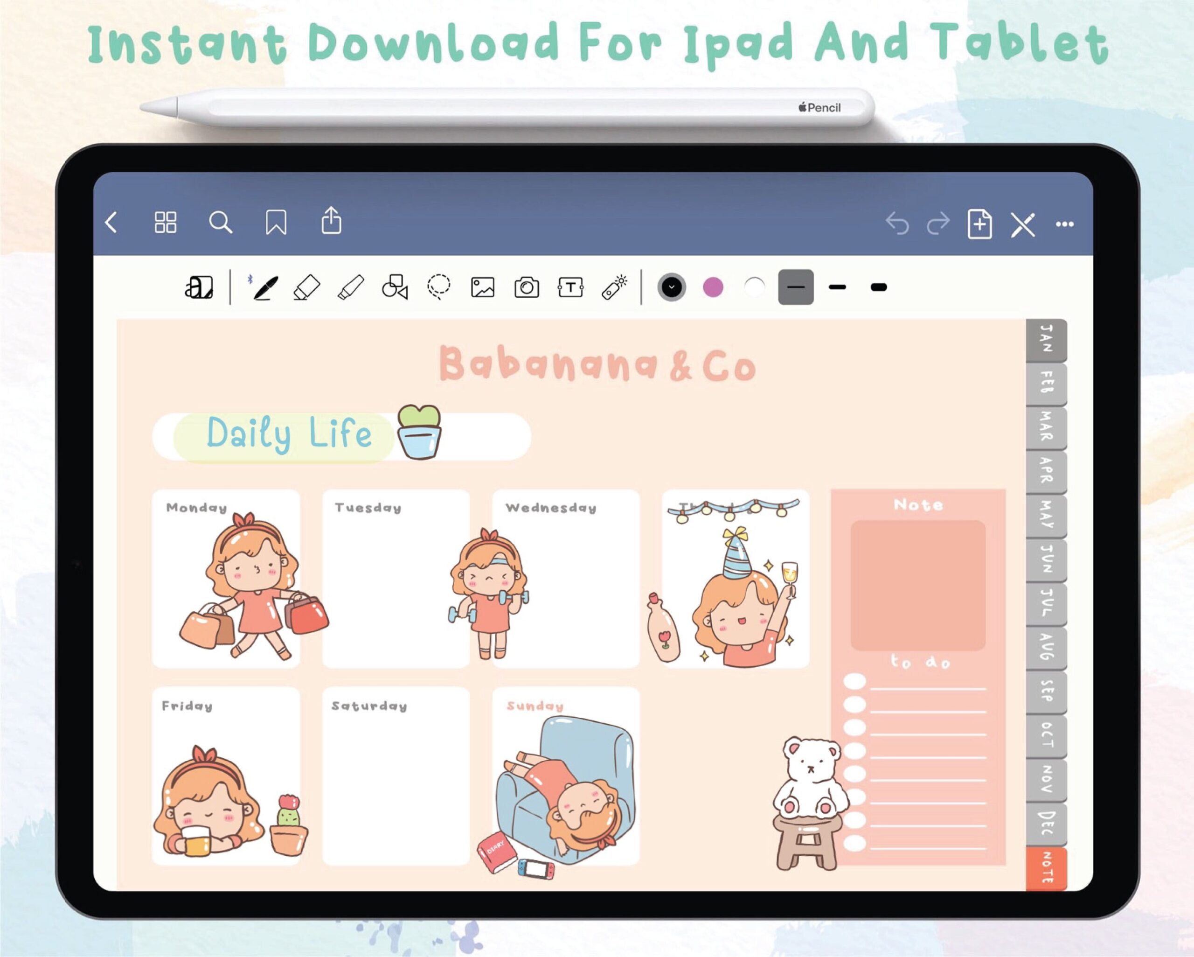1194x957 pixels.
Task: Select the thickest stroke width
Action: (879, 287)
